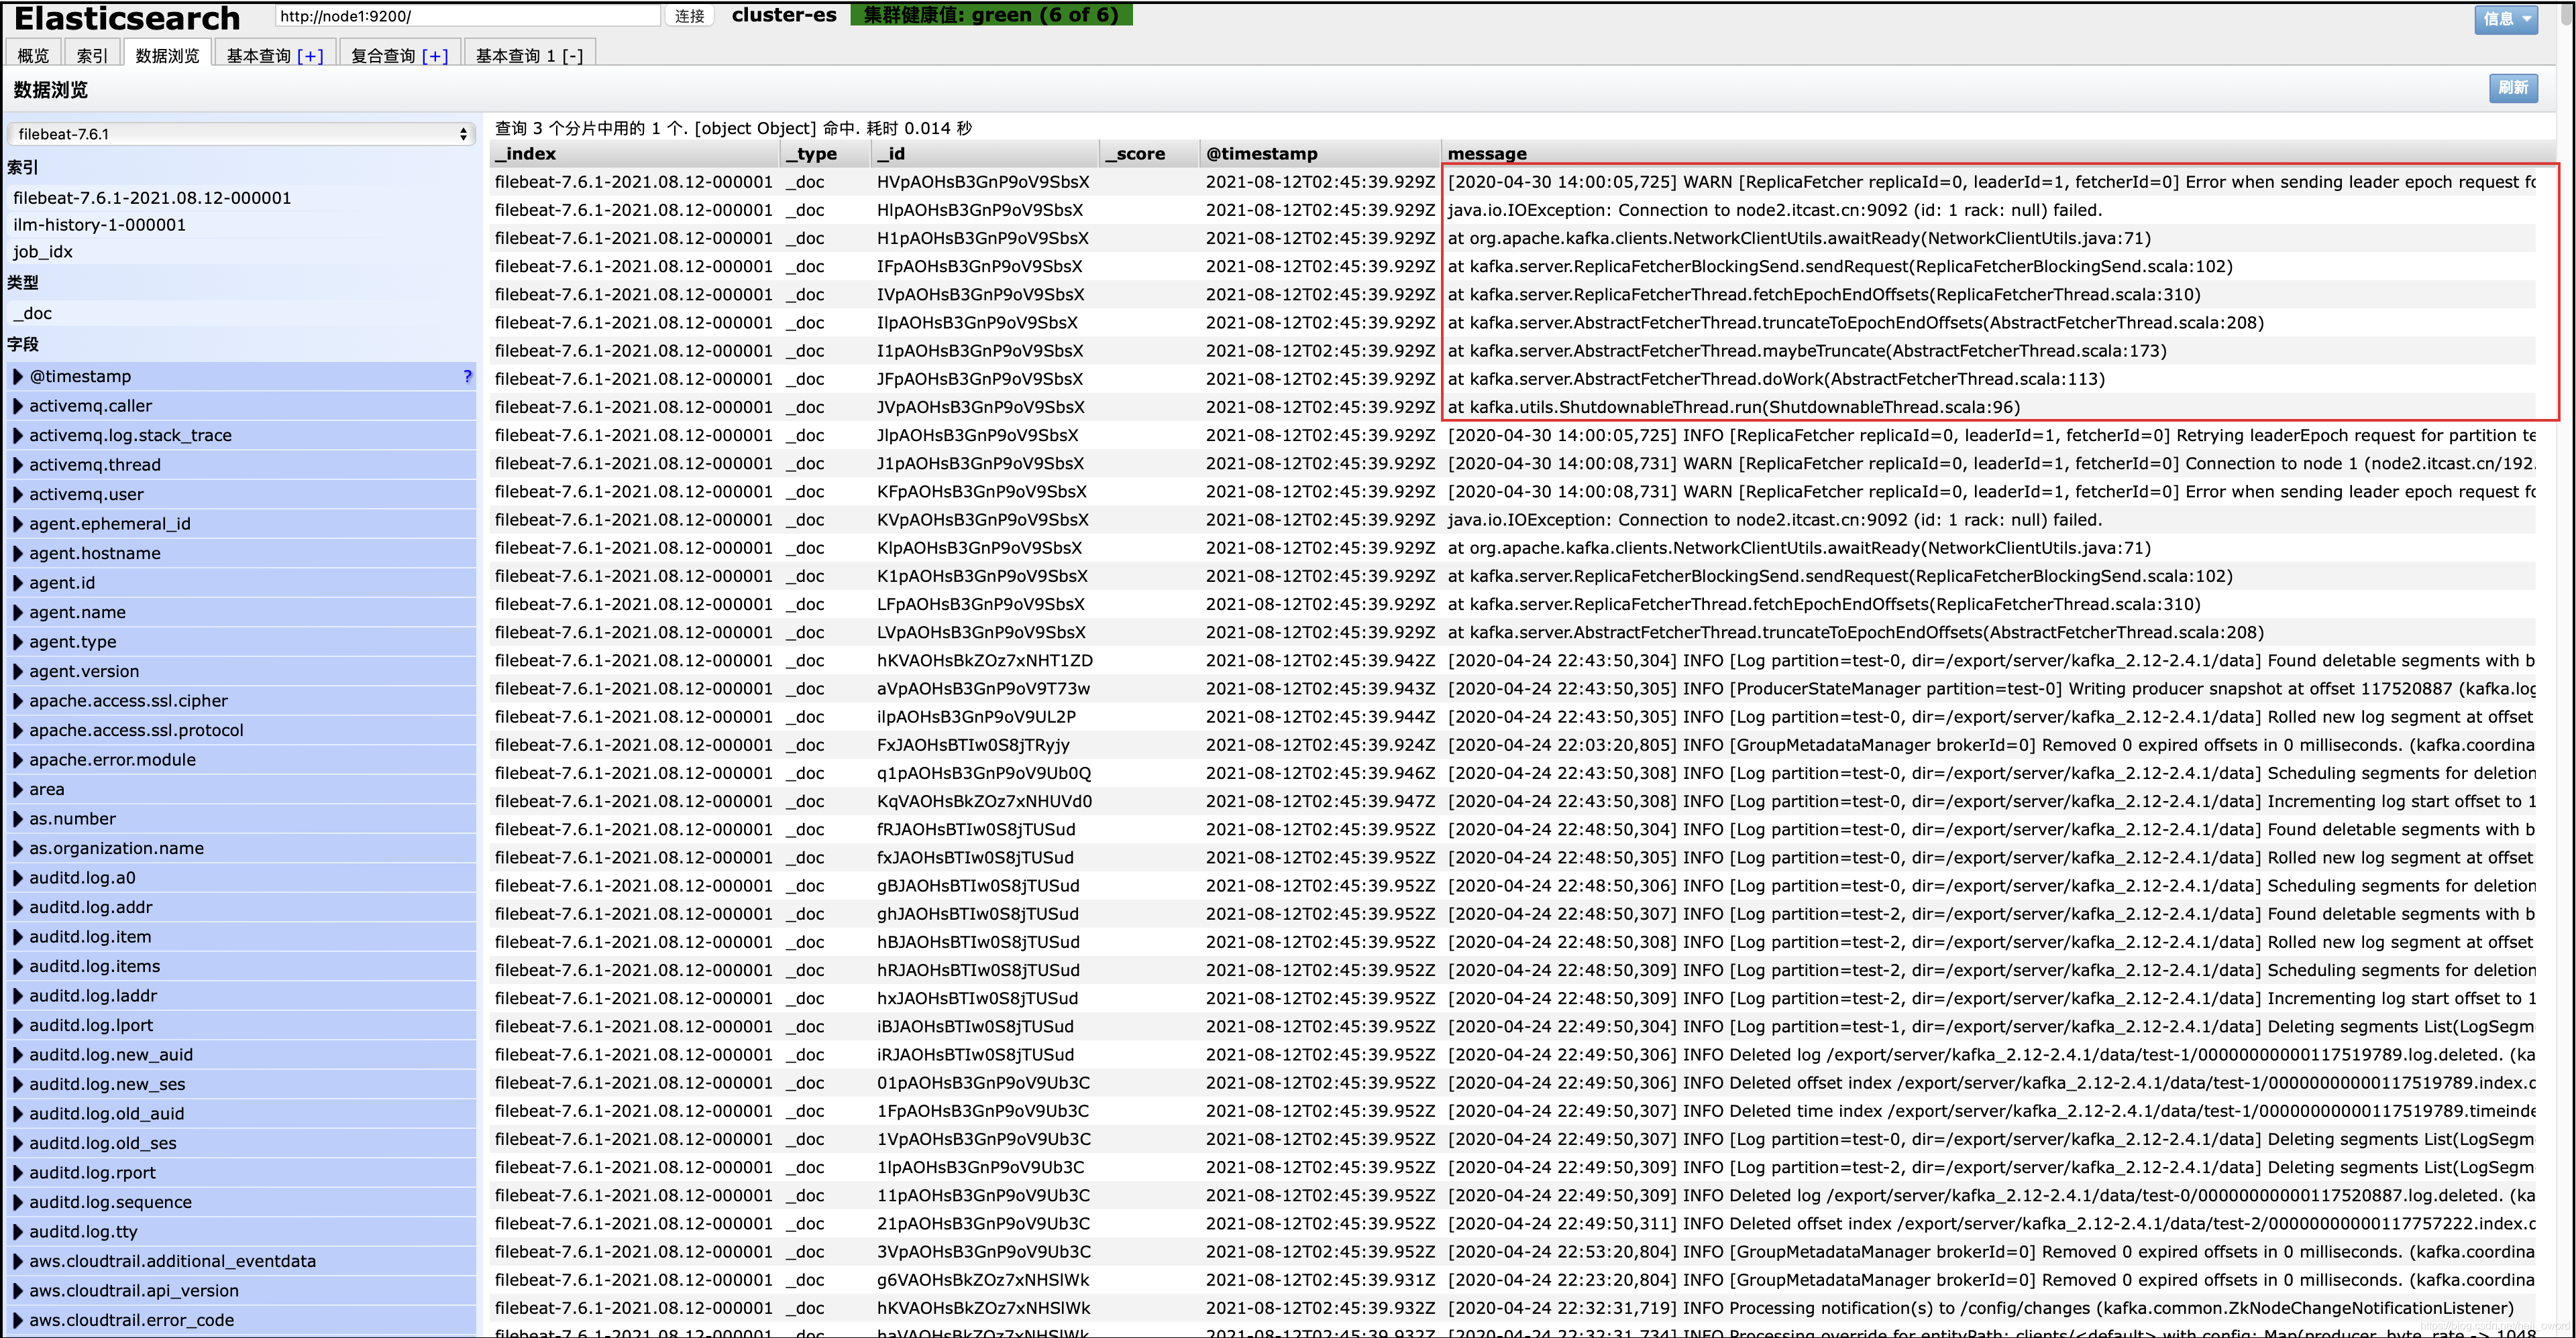Expand the as.number field
The width and height of the screenshot is (2576, 1338).
241,818
